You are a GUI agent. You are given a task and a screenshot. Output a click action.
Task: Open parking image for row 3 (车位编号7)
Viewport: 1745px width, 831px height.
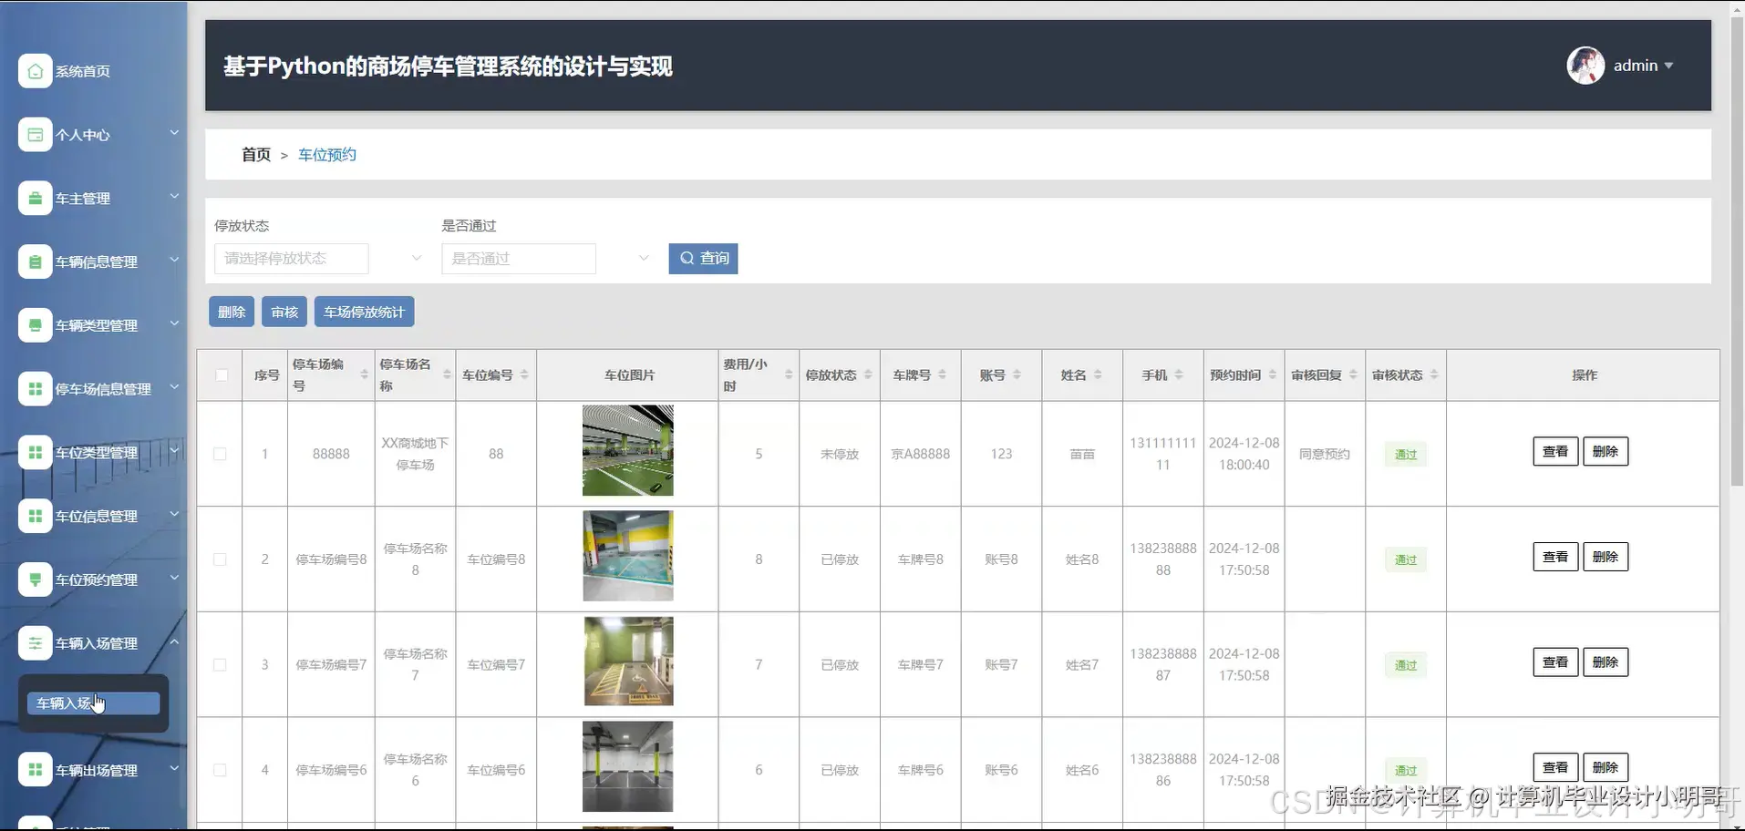(628, 662)
